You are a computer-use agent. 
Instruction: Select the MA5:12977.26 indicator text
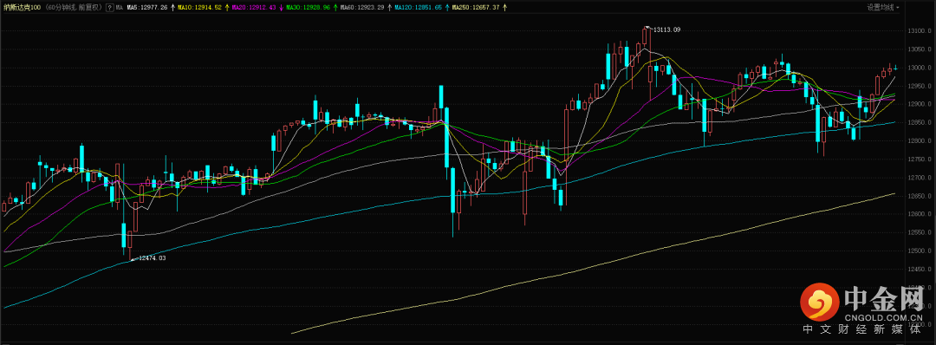[x=146, y=8]
